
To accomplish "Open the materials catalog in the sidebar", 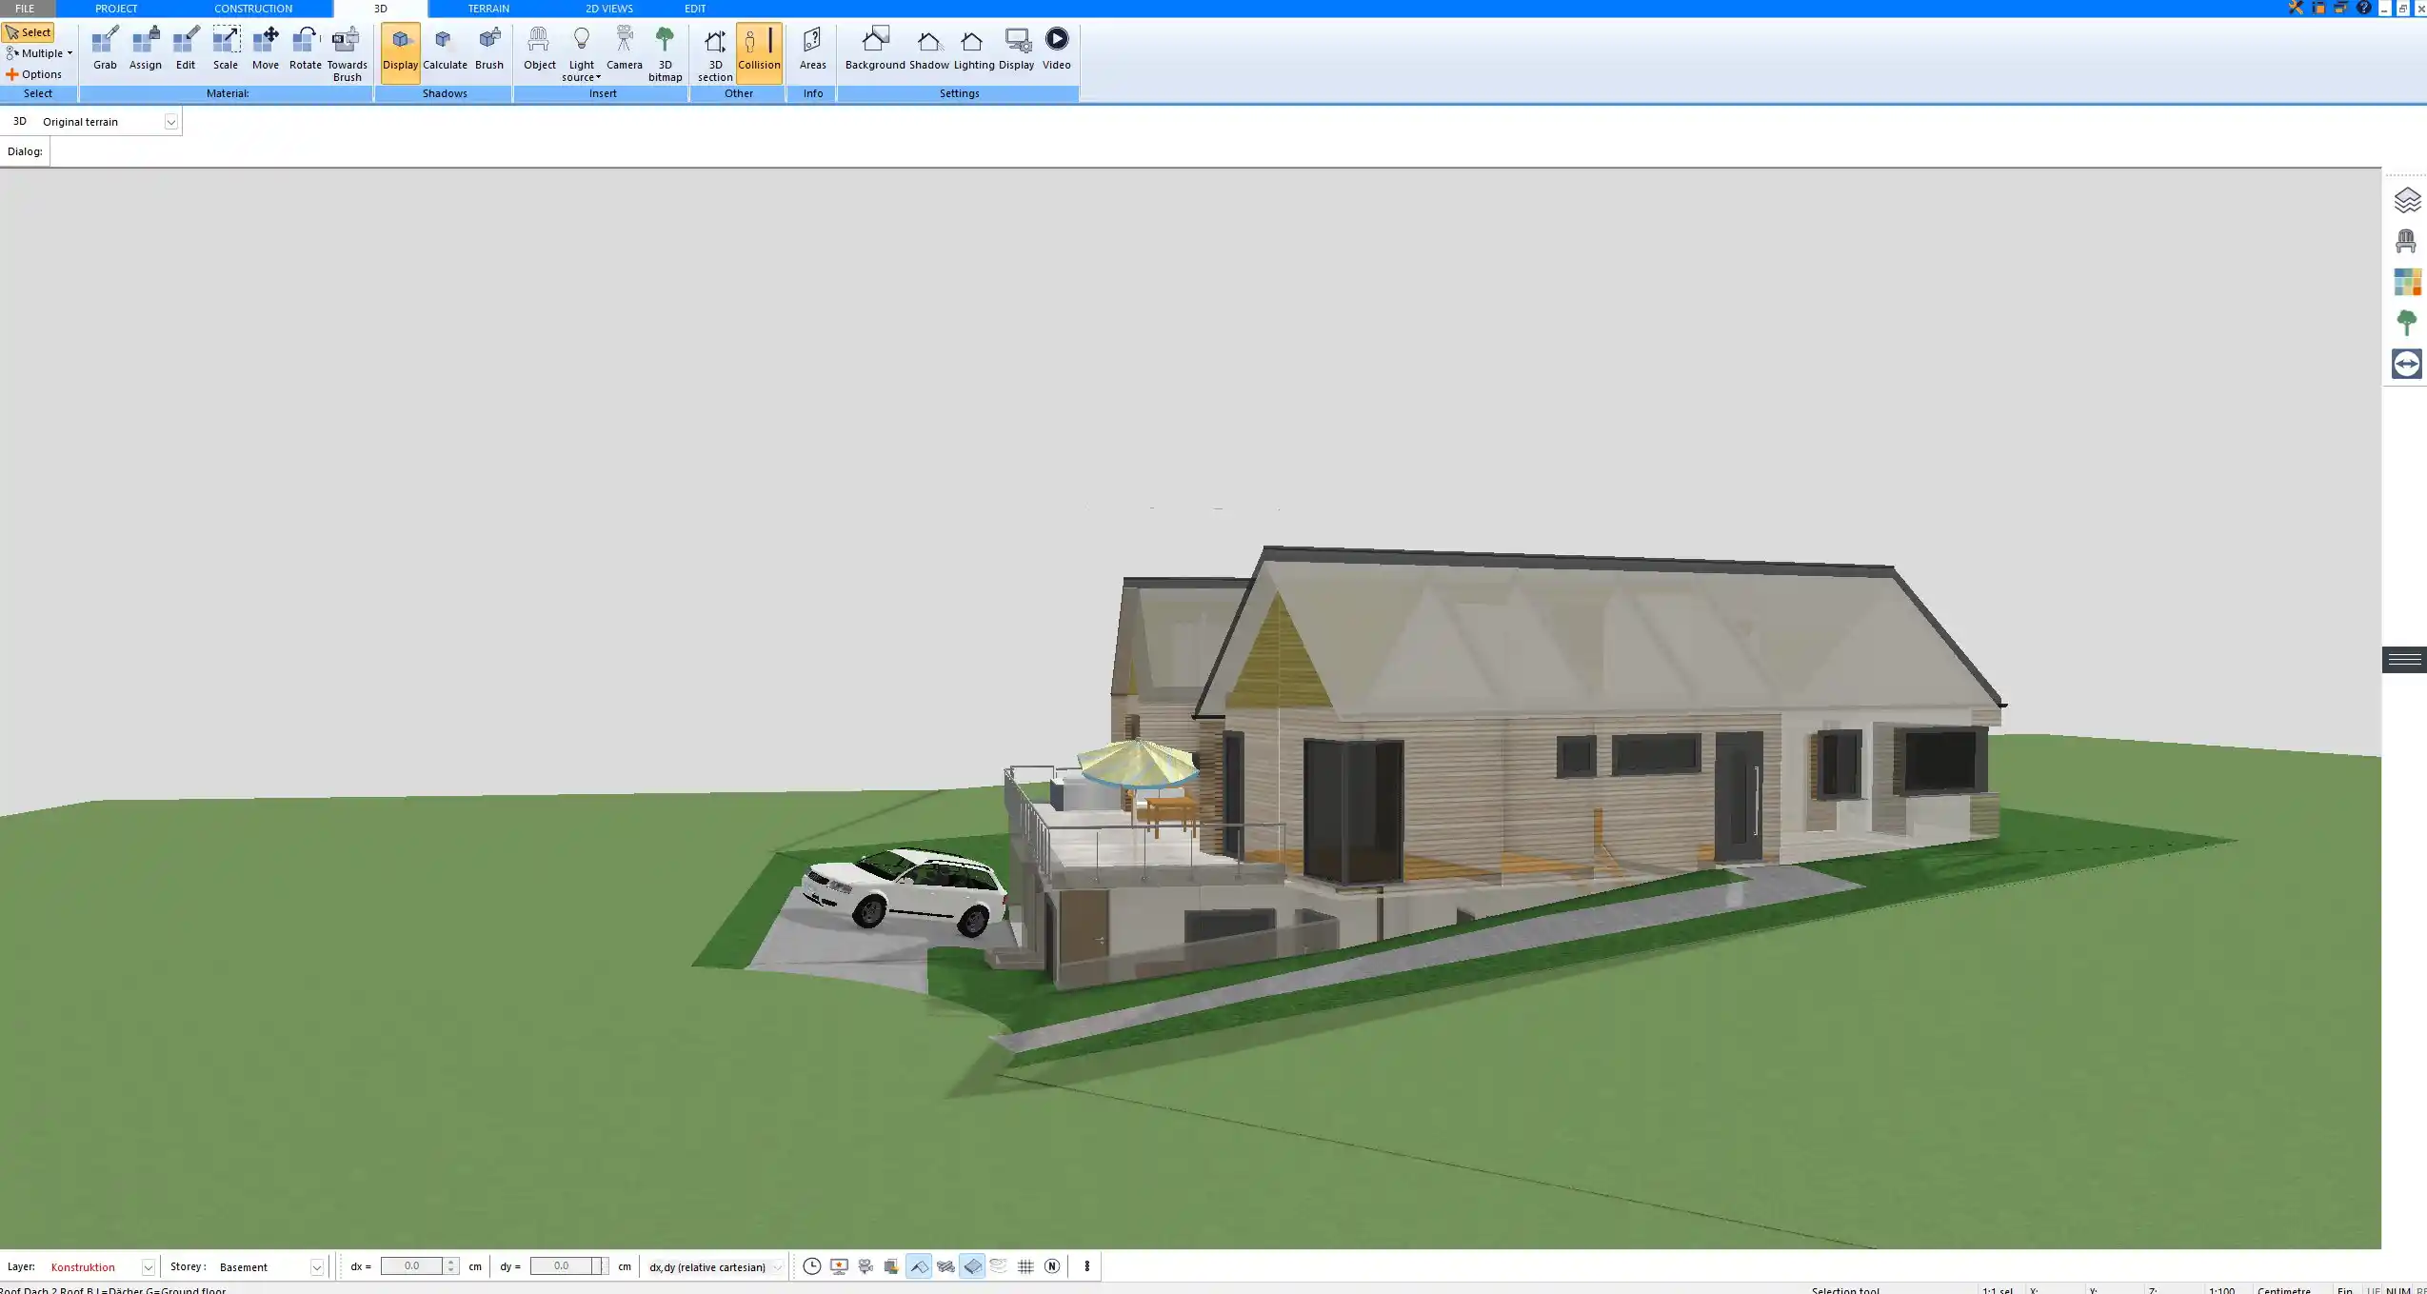I will coord(2405,281).
